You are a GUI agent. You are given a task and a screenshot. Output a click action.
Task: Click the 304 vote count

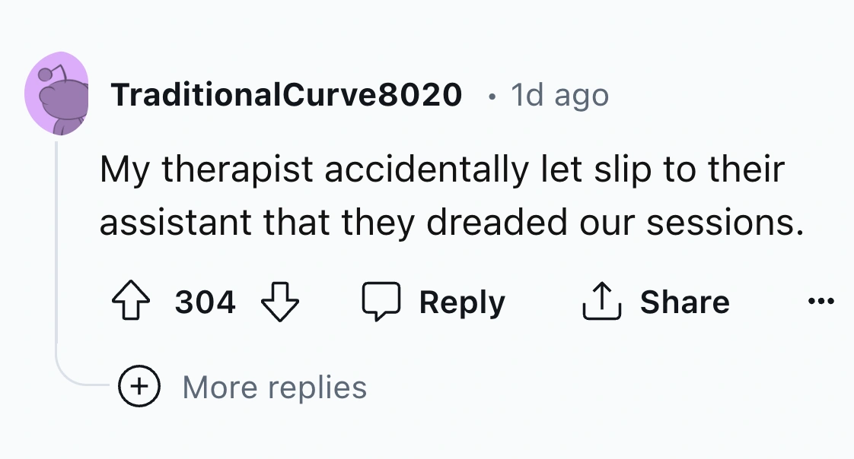click(205, 302)
